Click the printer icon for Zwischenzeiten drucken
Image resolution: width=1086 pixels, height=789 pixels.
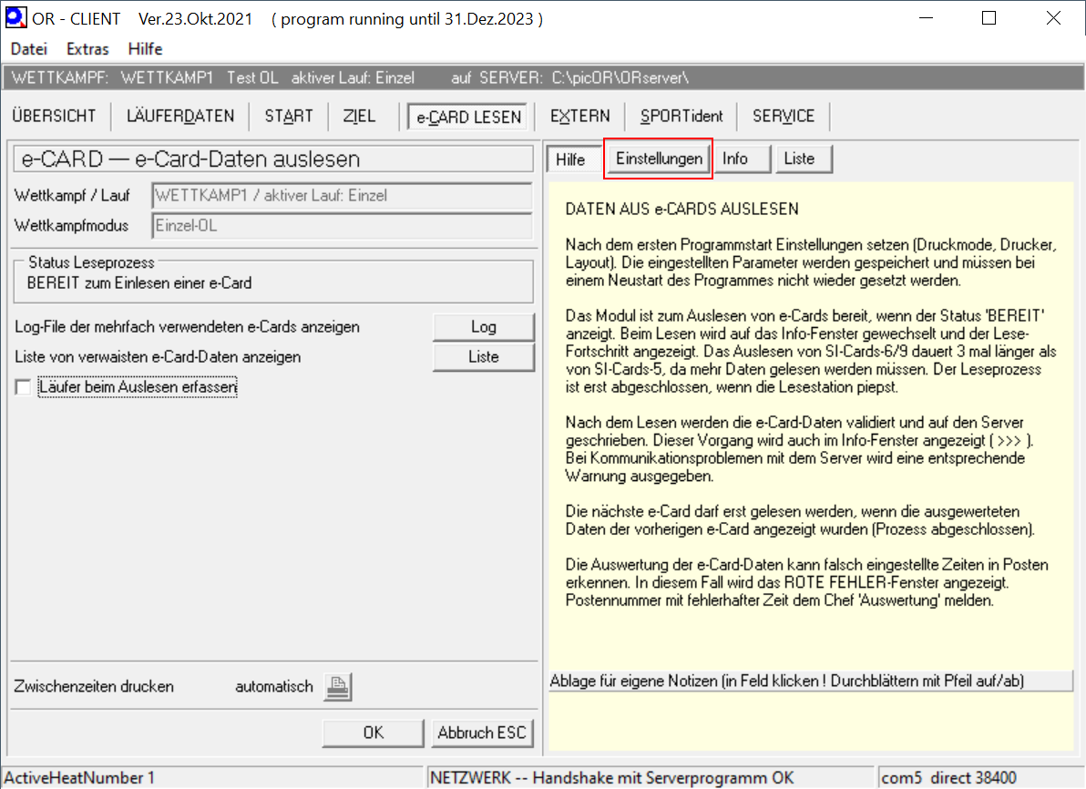click(338, 686)
